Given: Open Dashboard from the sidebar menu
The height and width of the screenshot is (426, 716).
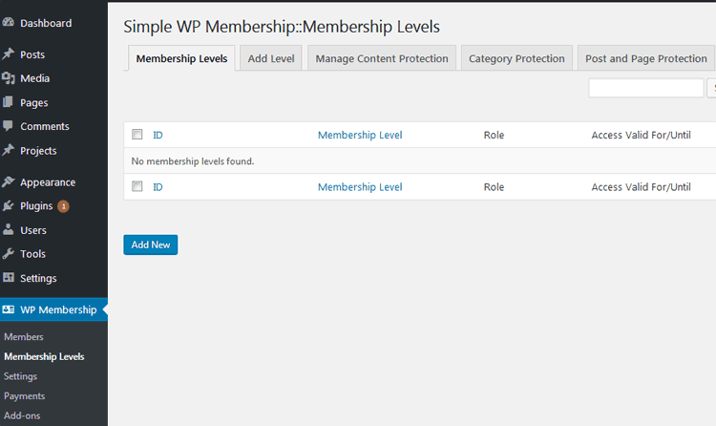Looking at the screenshot, I should 46,23.
